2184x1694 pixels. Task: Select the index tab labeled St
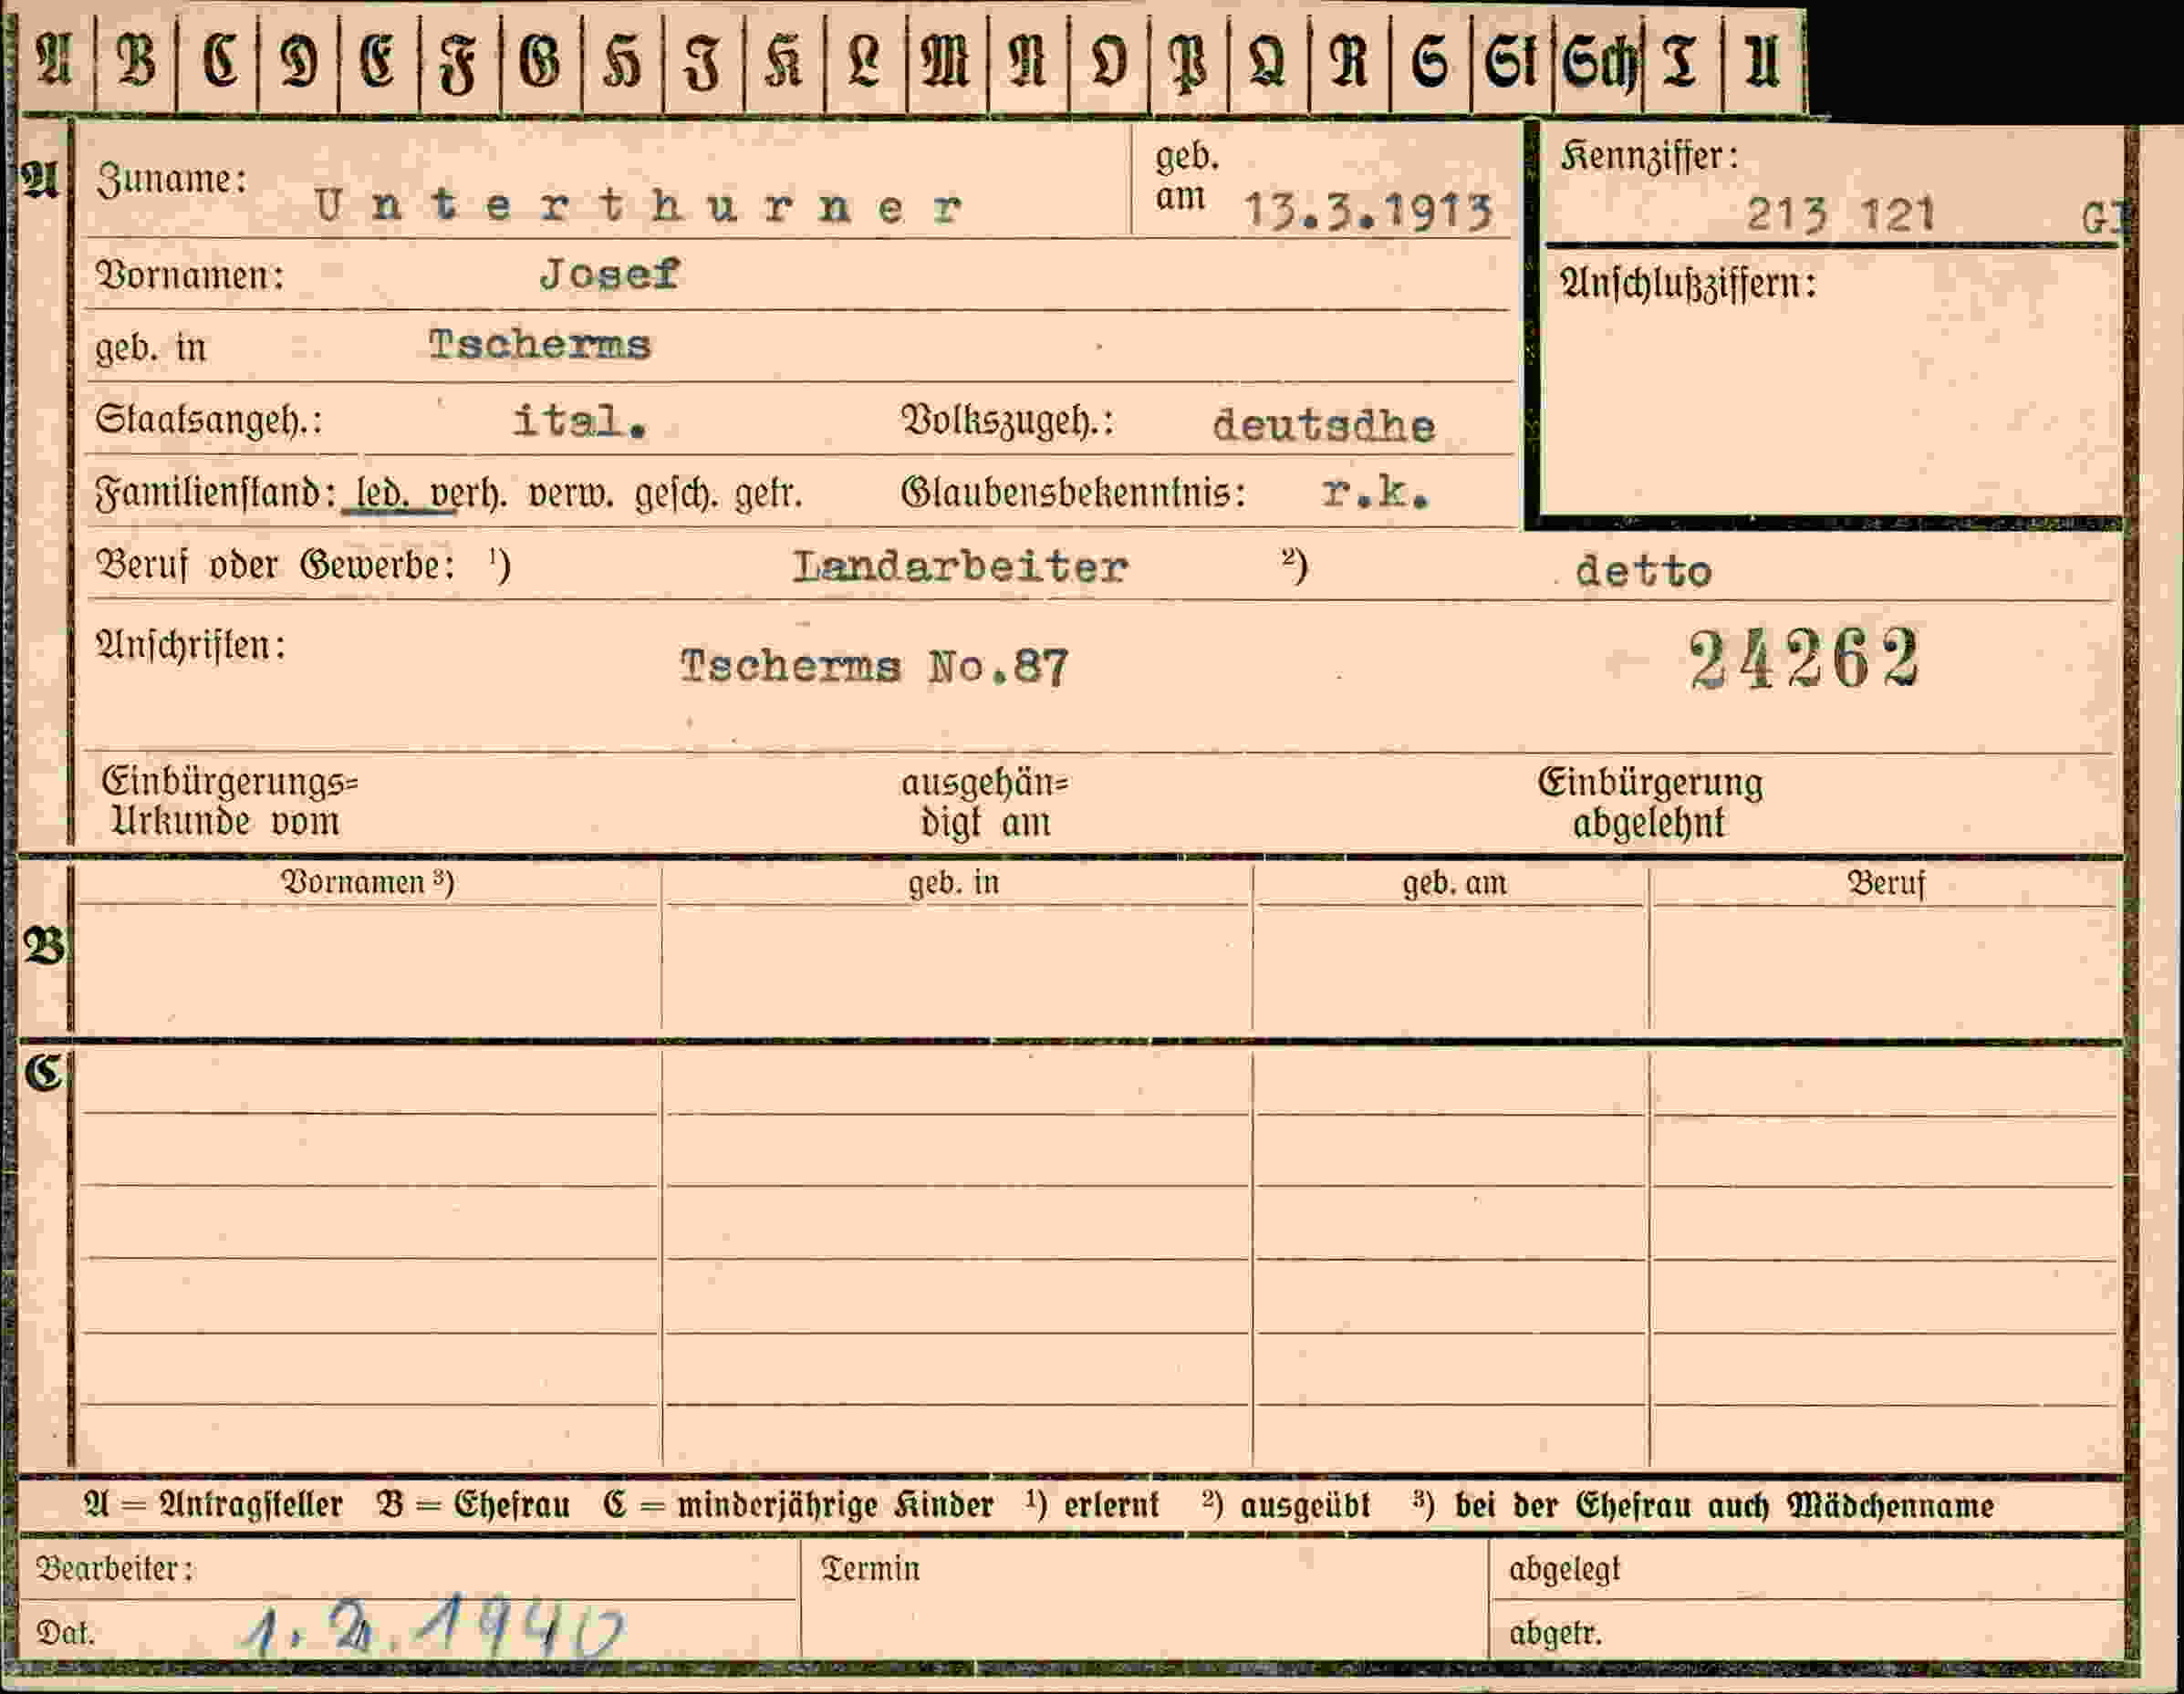click(x=1511, y=62)
